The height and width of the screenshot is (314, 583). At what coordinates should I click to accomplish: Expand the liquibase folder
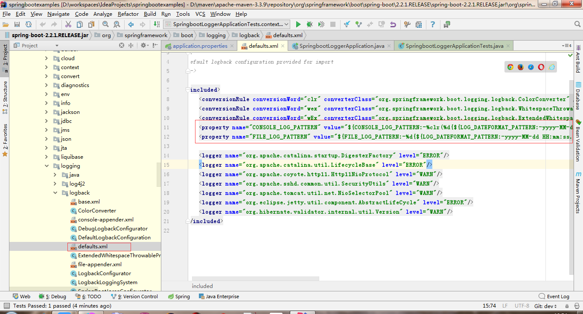(47, 157)
